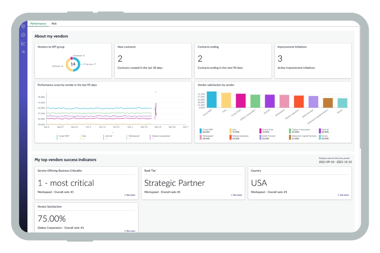Click the Vehement Capital Partners 51.00% swatch
Viewport: 380px width, 253px height.
click(x=290, y=137)
